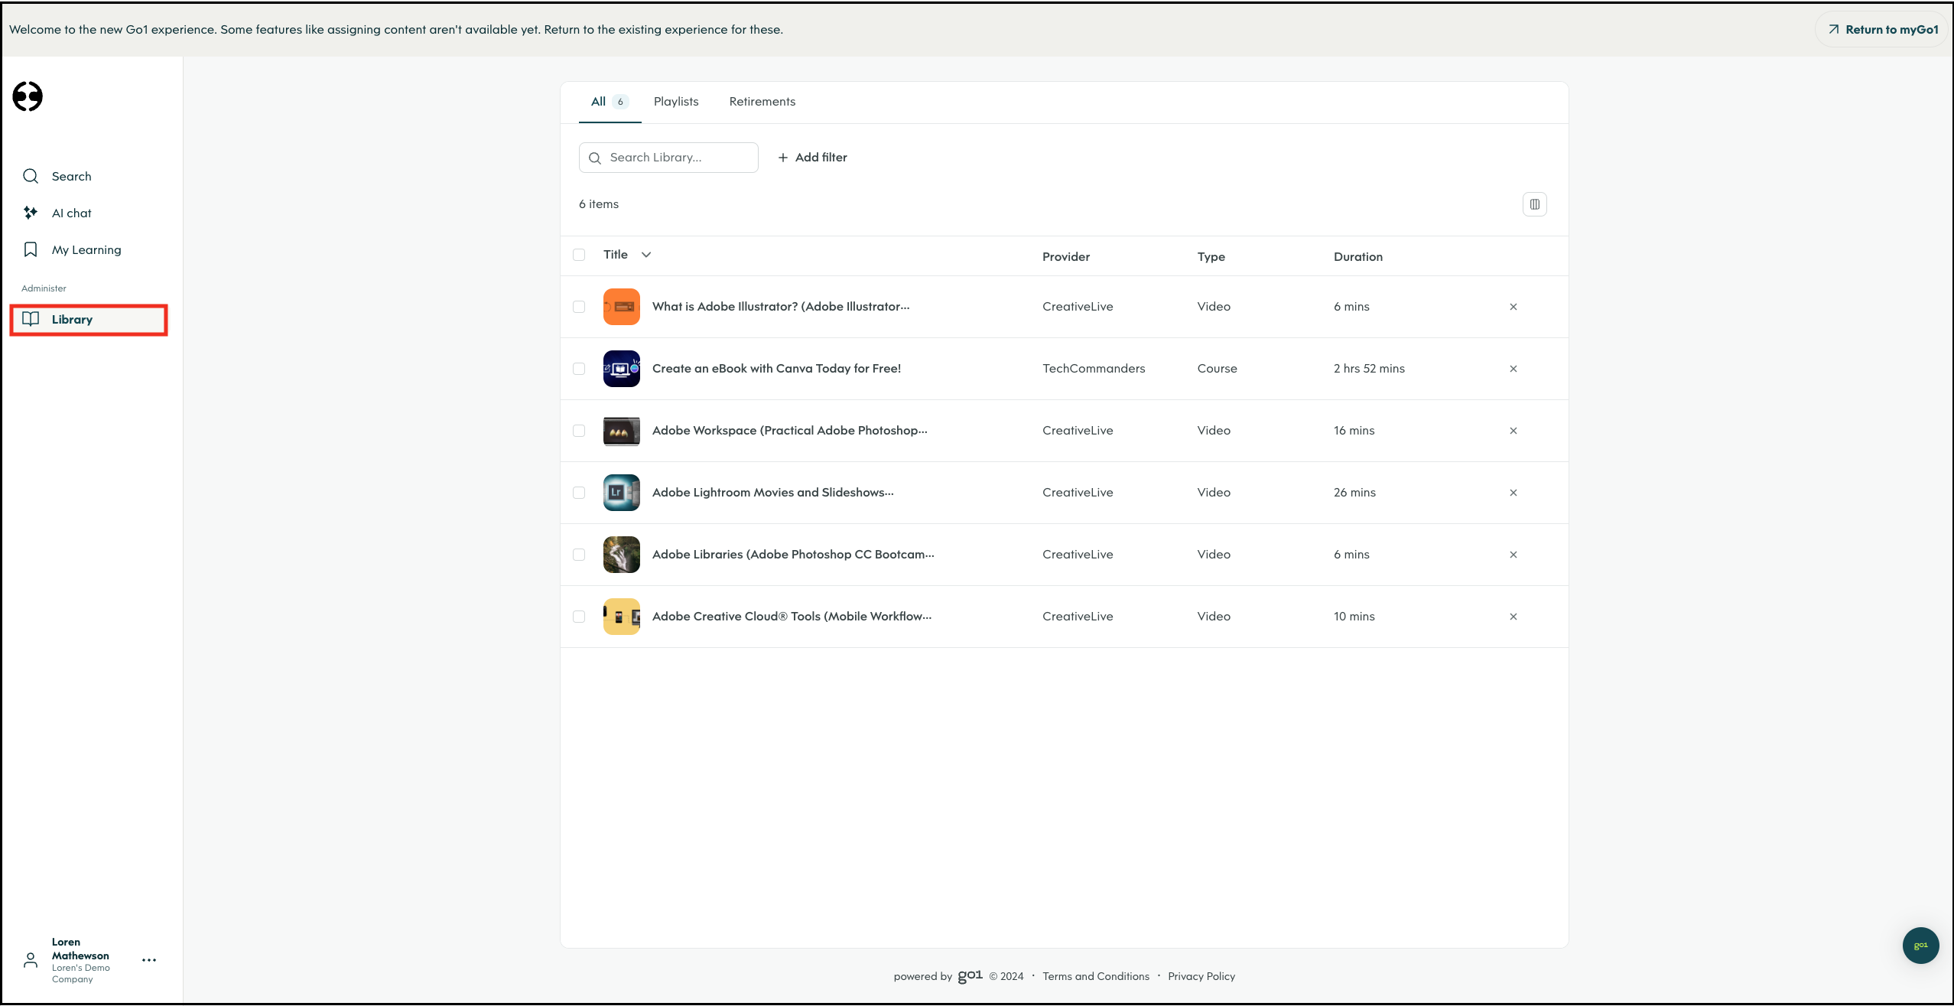This screenshot has height=1006, width=1954.
Task: Check the Adobe Lightroom Movies row
Action: (579, 493)
